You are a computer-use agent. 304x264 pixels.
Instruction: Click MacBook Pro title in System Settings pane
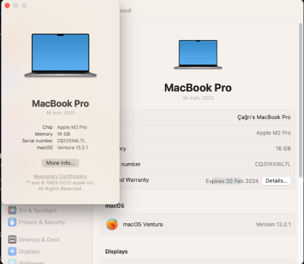click(x=198, y=88)
